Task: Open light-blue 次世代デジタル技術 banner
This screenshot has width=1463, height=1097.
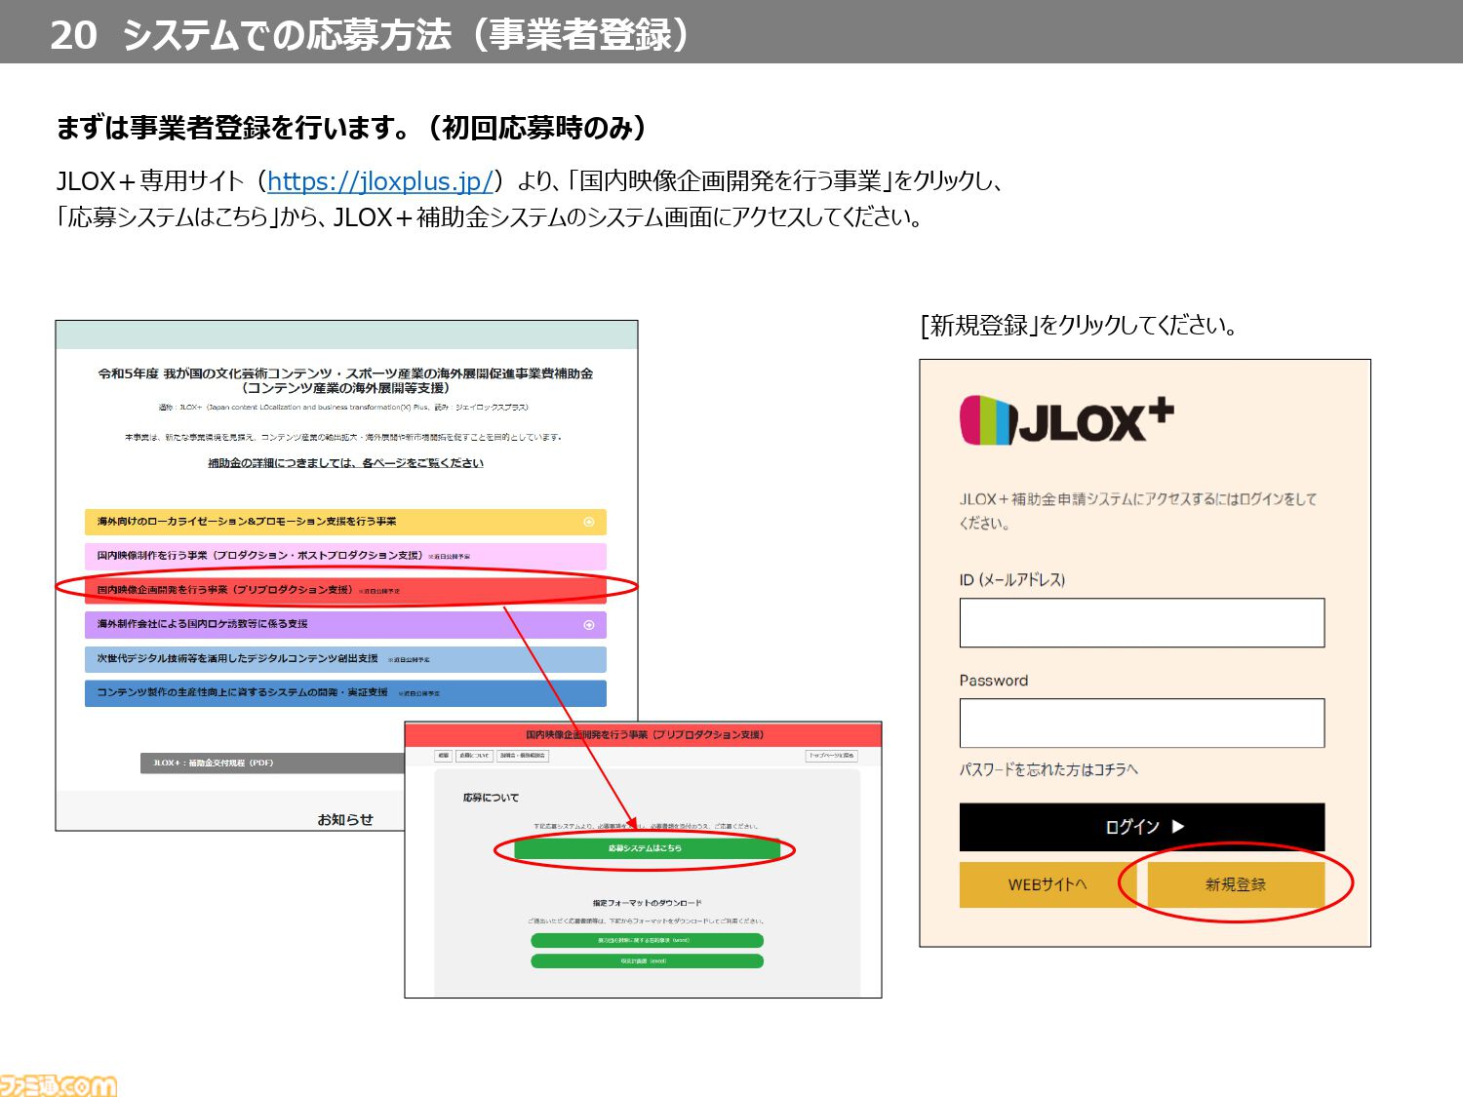Action: coord(345,659)
